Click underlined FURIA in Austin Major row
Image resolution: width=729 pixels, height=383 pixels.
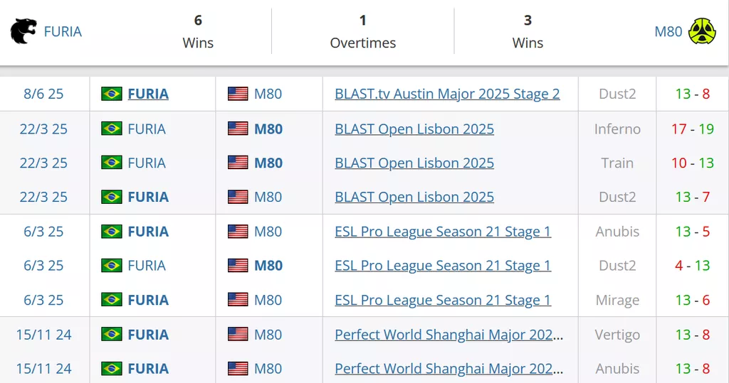coord(148,94)
